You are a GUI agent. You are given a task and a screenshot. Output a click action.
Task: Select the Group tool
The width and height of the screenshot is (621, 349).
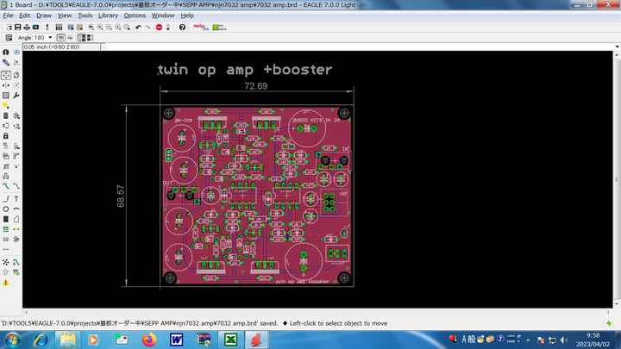[x=5, y=96]
